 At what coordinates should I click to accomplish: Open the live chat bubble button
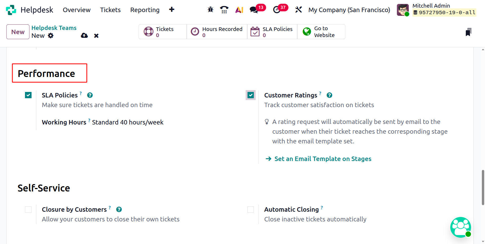[x=461, y=227]
